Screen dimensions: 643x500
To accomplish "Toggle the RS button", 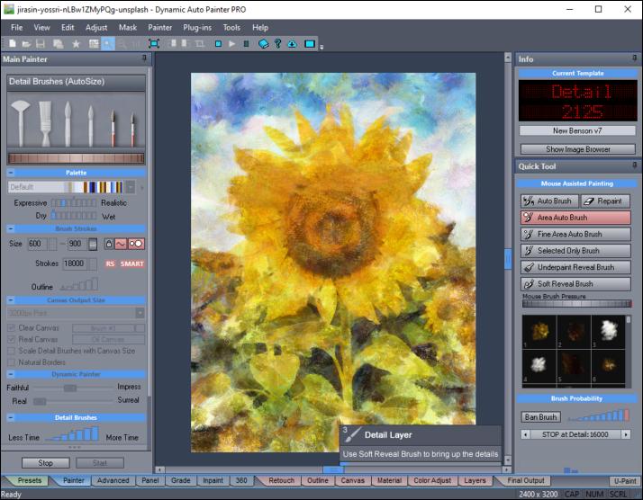I will point(110,263).
